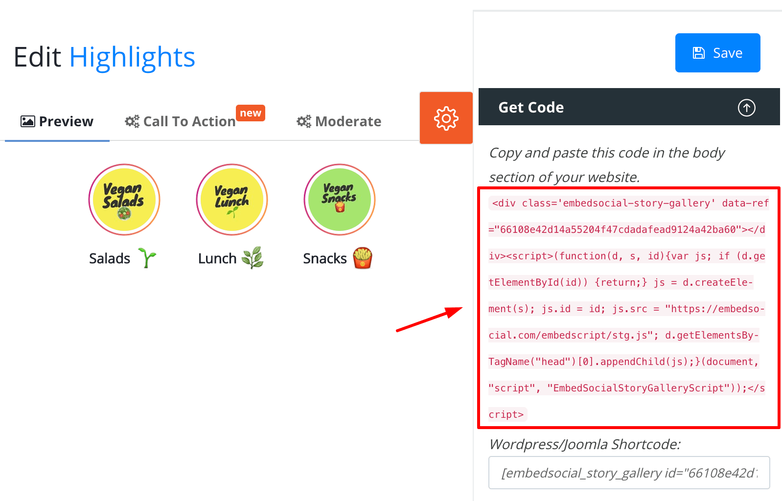Screen dimensions: 782x501
Task: Click the Get Code header title
Action: point(531,108)
